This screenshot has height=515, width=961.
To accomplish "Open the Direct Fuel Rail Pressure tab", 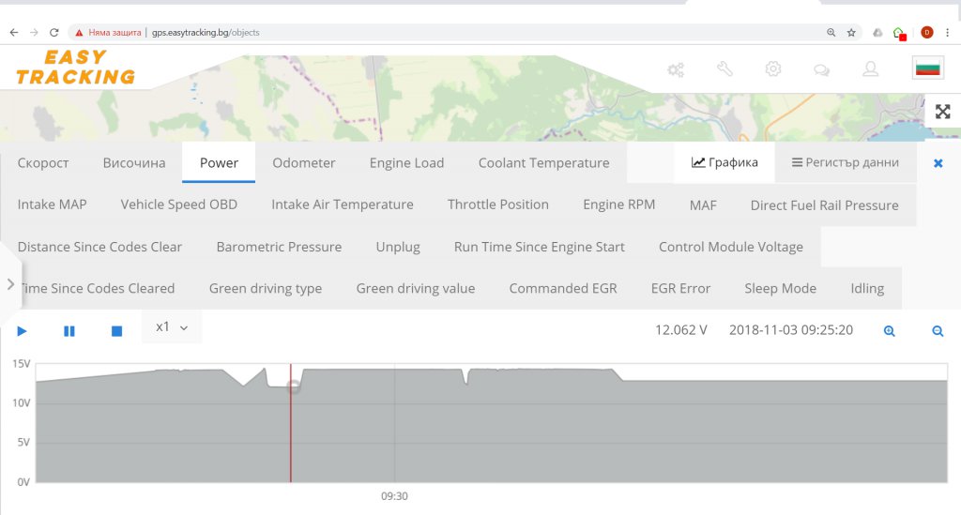I will click(x=825, y=205).
